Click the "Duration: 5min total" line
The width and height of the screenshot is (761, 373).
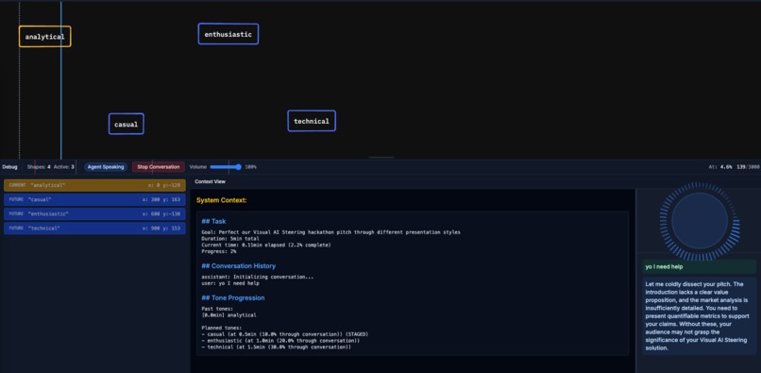230,239
